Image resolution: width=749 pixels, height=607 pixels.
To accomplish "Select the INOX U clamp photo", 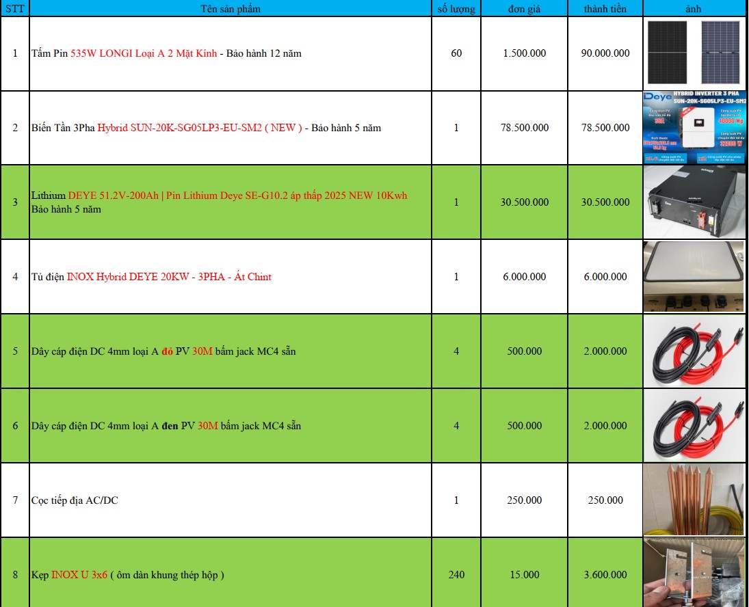I will pyautogui.click(x=694, y=573).
